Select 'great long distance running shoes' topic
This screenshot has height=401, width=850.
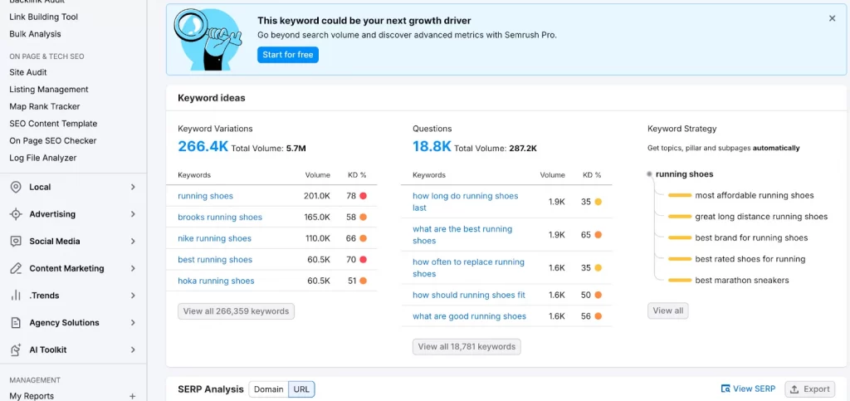tap(761, 216)
